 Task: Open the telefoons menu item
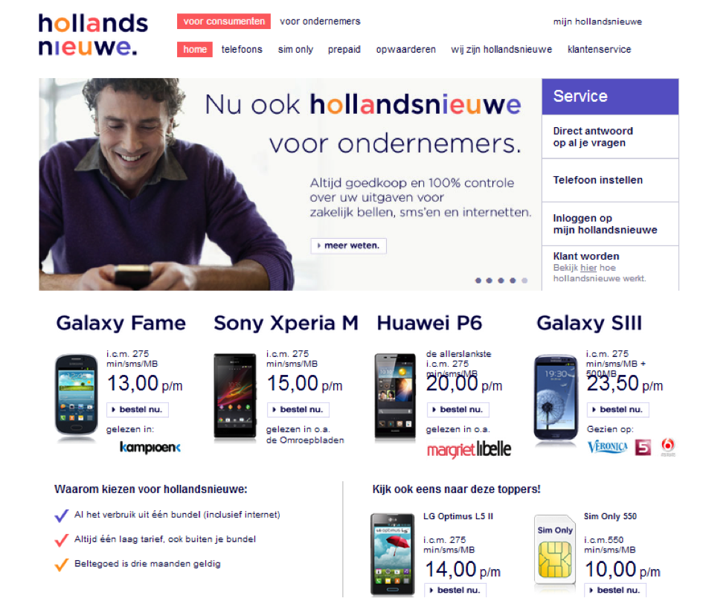[242, 49]
